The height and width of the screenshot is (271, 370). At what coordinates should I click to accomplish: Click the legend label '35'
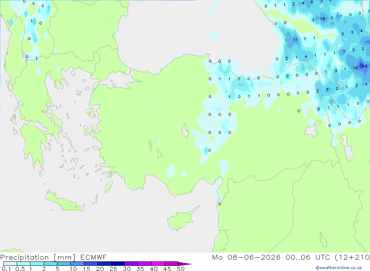pos(140,269)
